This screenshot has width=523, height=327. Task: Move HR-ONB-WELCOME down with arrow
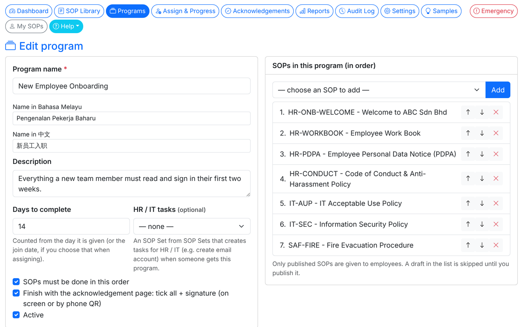(x=482, y=112)
